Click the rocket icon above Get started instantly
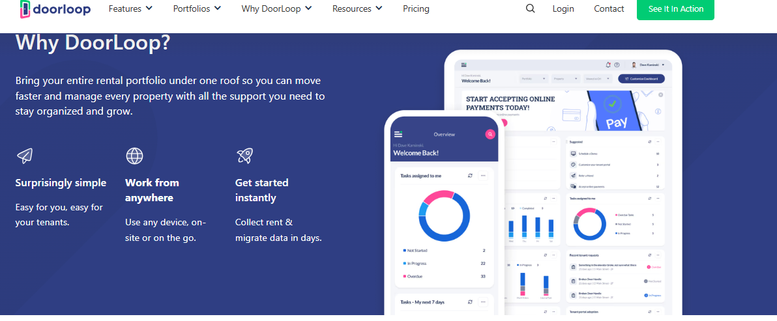Image resolution: width=777 pixels, height=321 pixels. (x=244, y=156)
